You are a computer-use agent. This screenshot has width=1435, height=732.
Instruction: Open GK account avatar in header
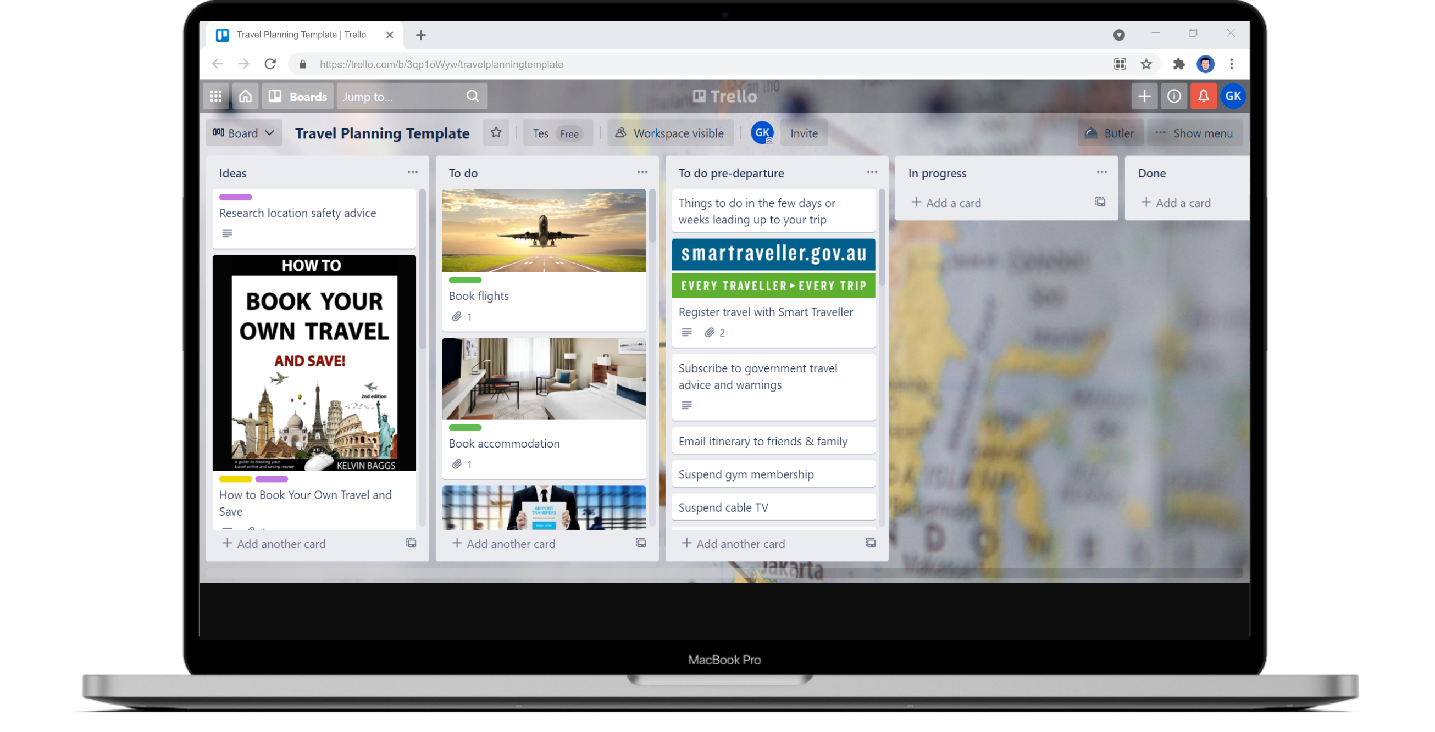(x=1233, y=96)
